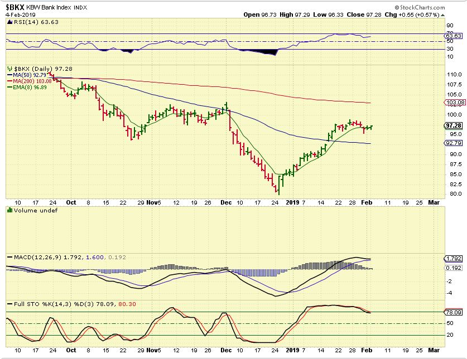Screen dimensions: 467x359
Task: Select the $BKX ticker symbol in the header
Action: (15, 7)
